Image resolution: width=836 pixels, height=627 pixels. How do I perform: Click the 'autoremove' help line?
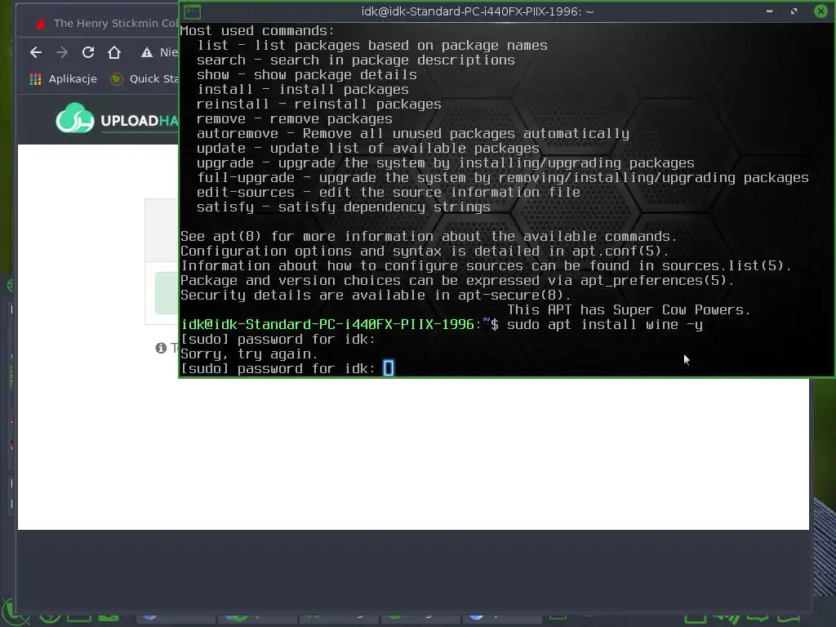[412, 133]
